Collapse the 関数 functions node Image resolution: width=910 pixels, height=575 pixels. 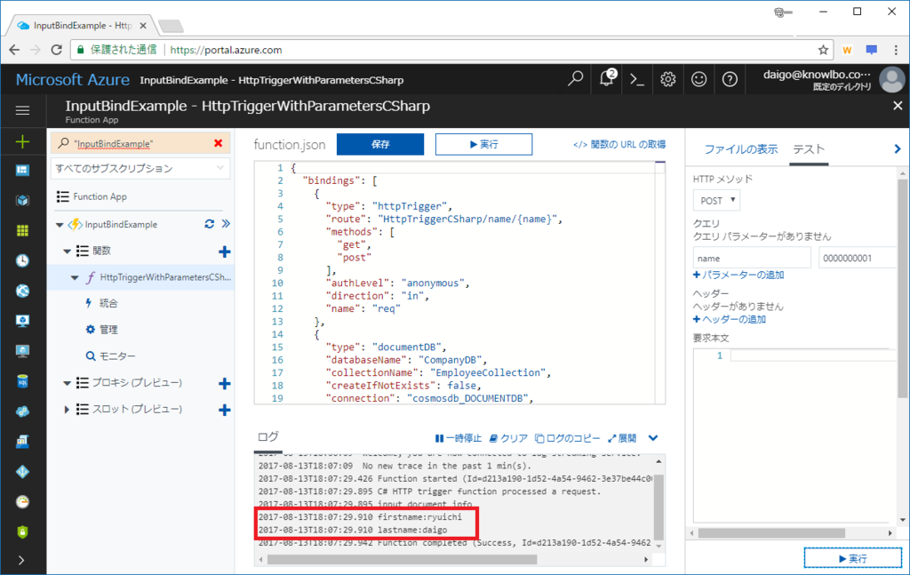tap(68, 252)
